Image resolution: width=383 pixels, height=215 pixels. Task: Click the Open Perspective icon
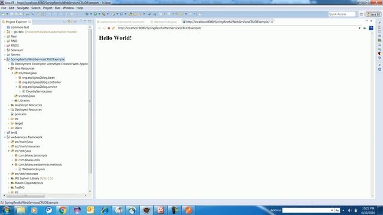click(361, 14)
